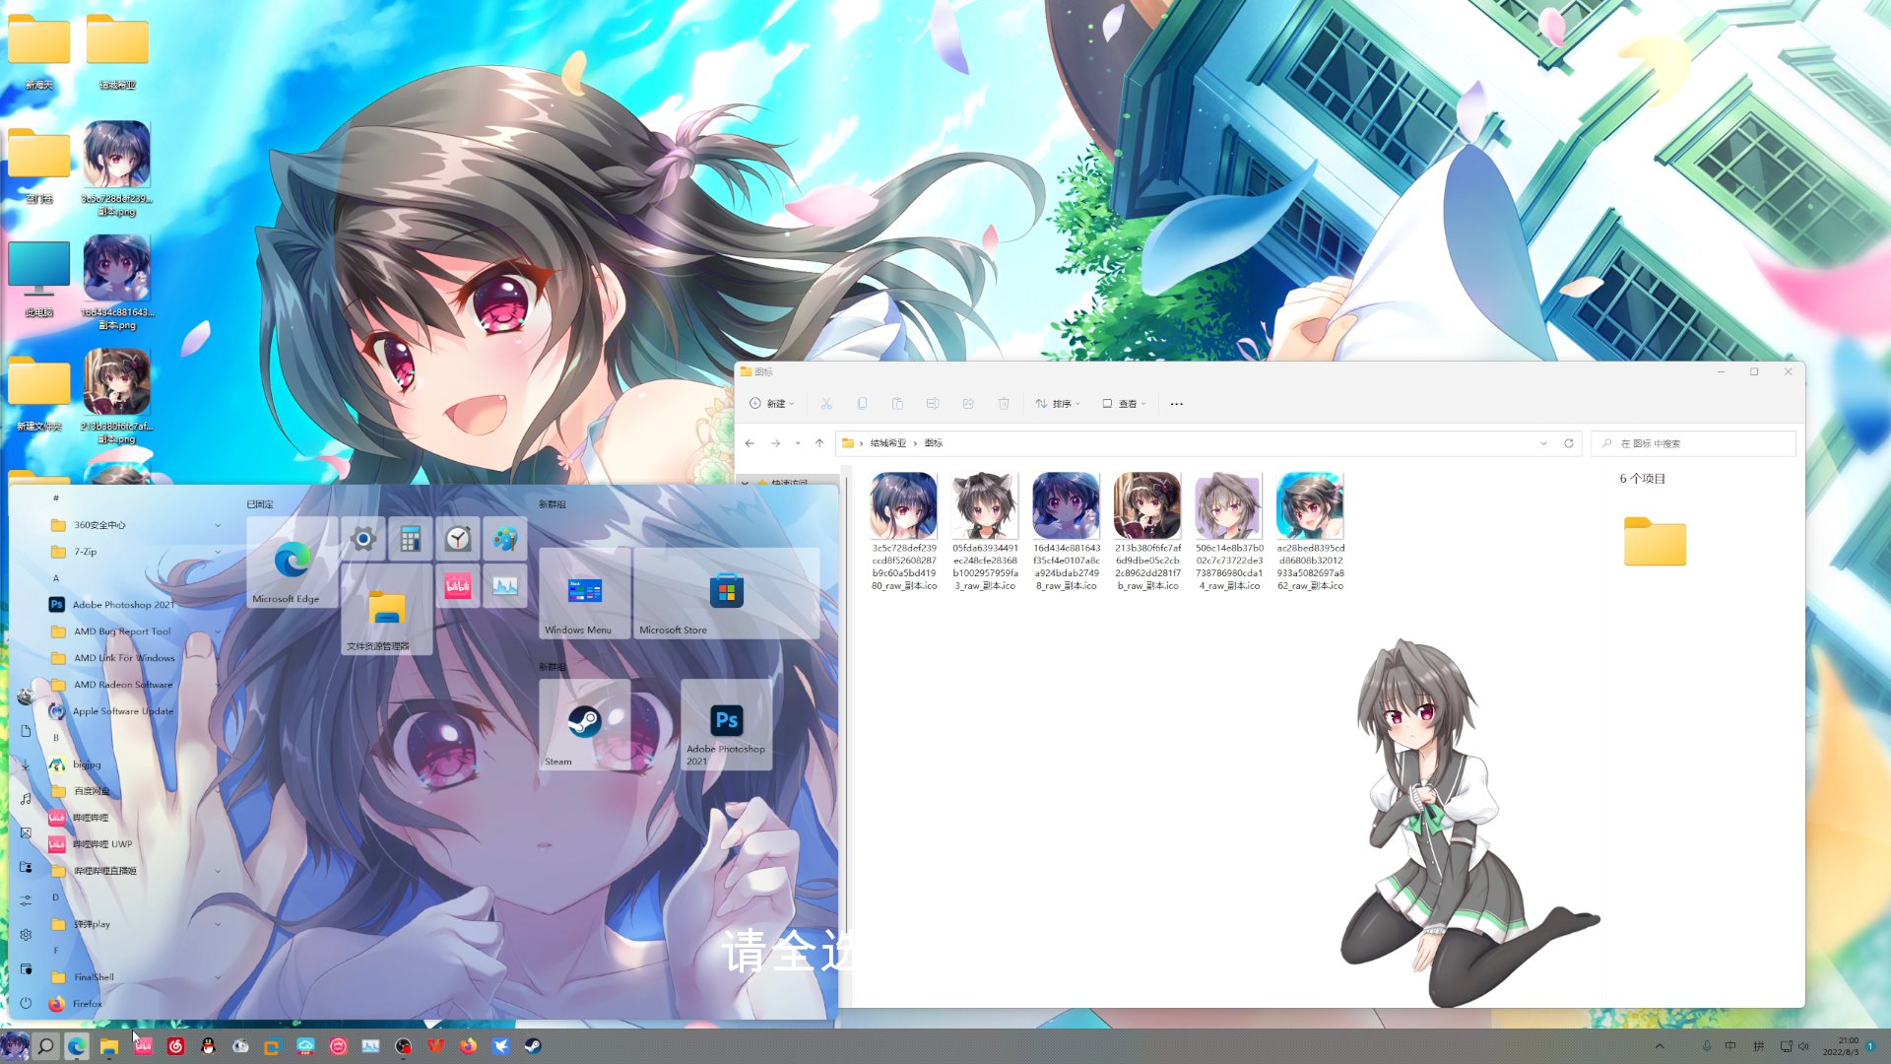Expand the 360安全中心 folder

218,525
